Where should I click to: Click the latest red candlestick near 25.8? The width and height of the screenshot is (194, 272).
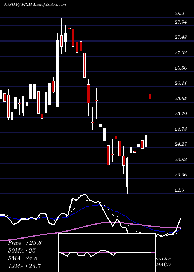[150, 96]
